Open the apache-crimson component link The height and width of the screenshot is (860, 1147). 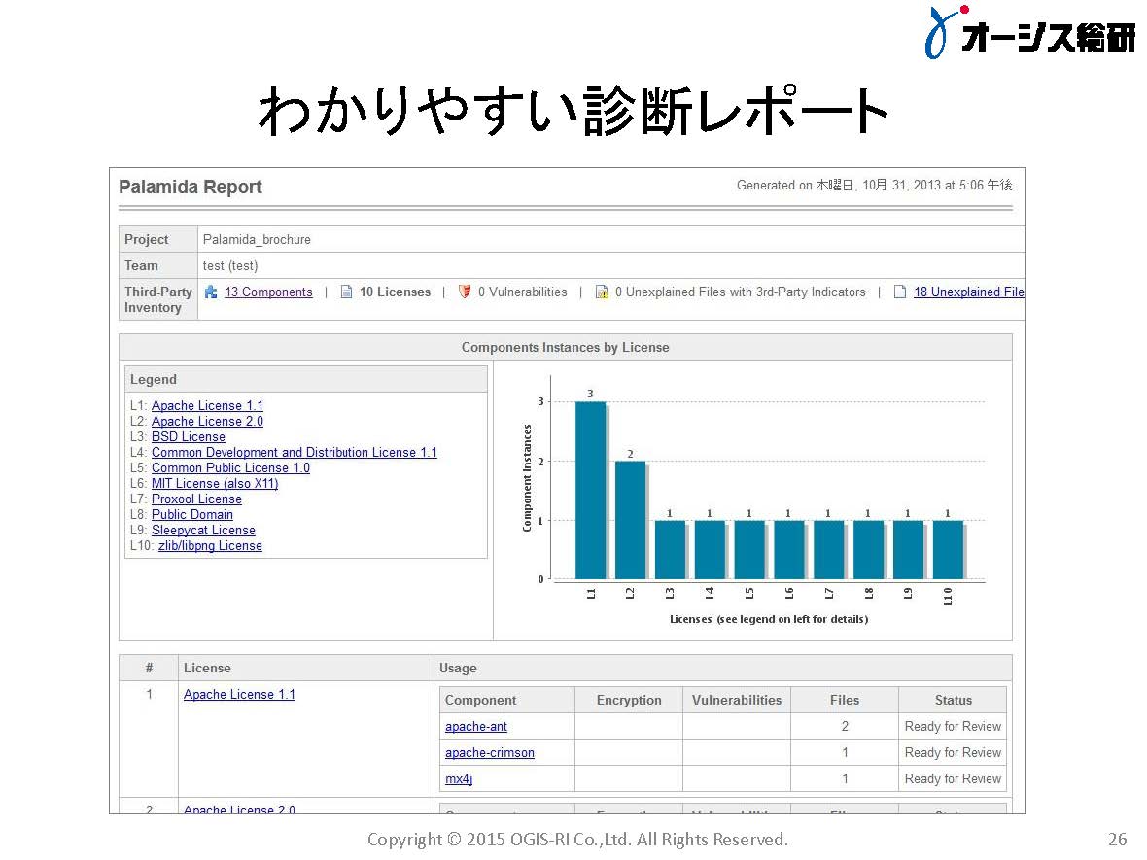tap(489, 752)
